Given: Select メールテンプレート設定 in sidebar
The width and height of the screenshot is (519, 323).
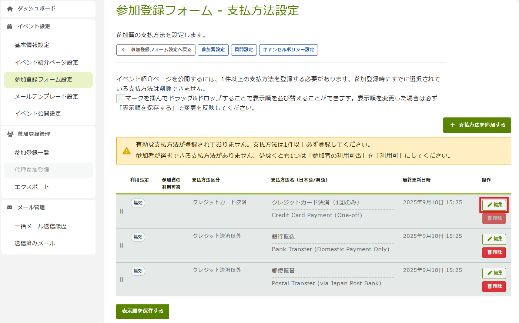Looking at the screenshot, I should click(46, 97).
